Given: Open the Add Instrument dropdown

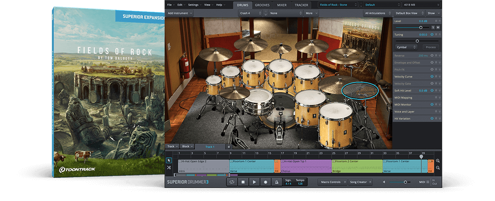Looking at the screenshot, I should point(180,13).
